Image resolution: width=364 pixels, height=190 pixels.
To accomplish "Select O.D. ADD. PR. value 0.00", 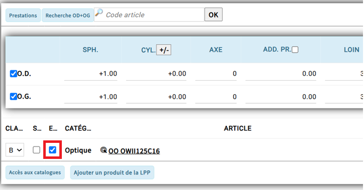I will pyautogui.click(x=281, y=74).
